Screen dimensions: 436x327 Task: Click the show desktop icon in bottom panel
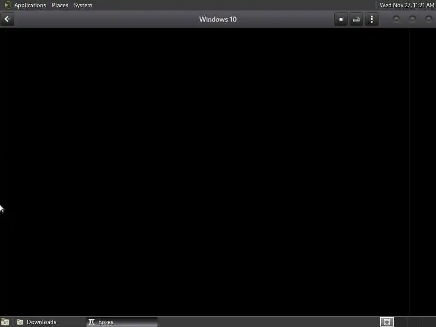tap(5, 322)
